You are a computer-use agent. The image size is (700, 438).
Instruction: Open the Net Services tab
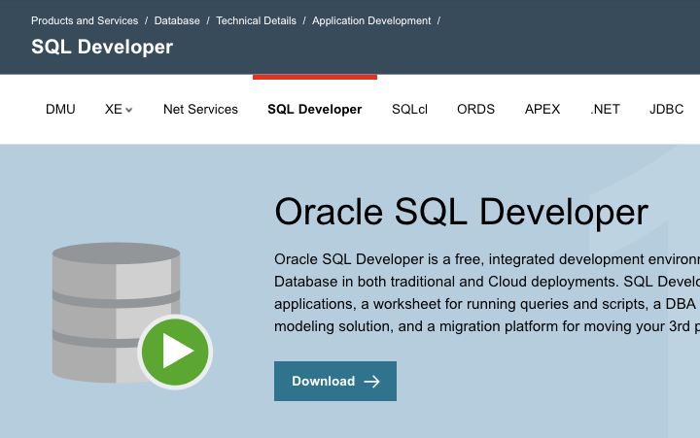pyautogui.click(x=200, y=110)
